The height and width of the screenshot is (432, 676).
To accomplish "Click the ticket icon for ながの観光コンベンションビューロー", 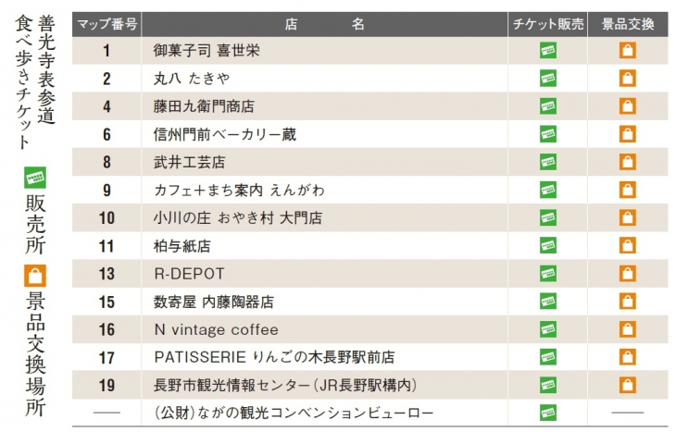I will pyautogui.click(x=547, y=413).
